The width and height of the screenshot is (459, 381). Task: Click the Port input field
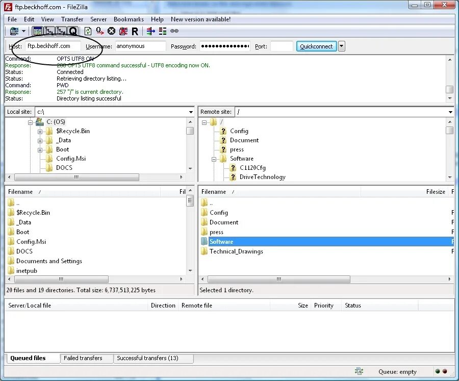coord(282,46)
